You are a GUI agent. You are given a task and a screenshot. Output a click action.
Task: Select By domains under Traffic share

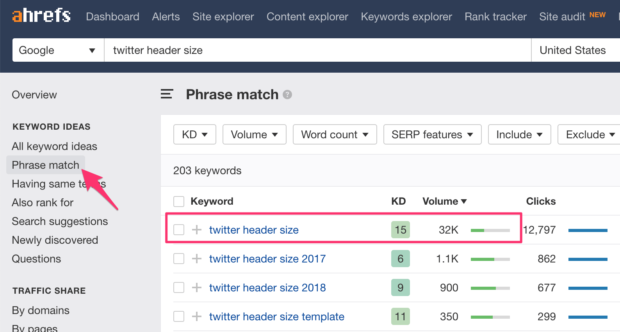41,310
